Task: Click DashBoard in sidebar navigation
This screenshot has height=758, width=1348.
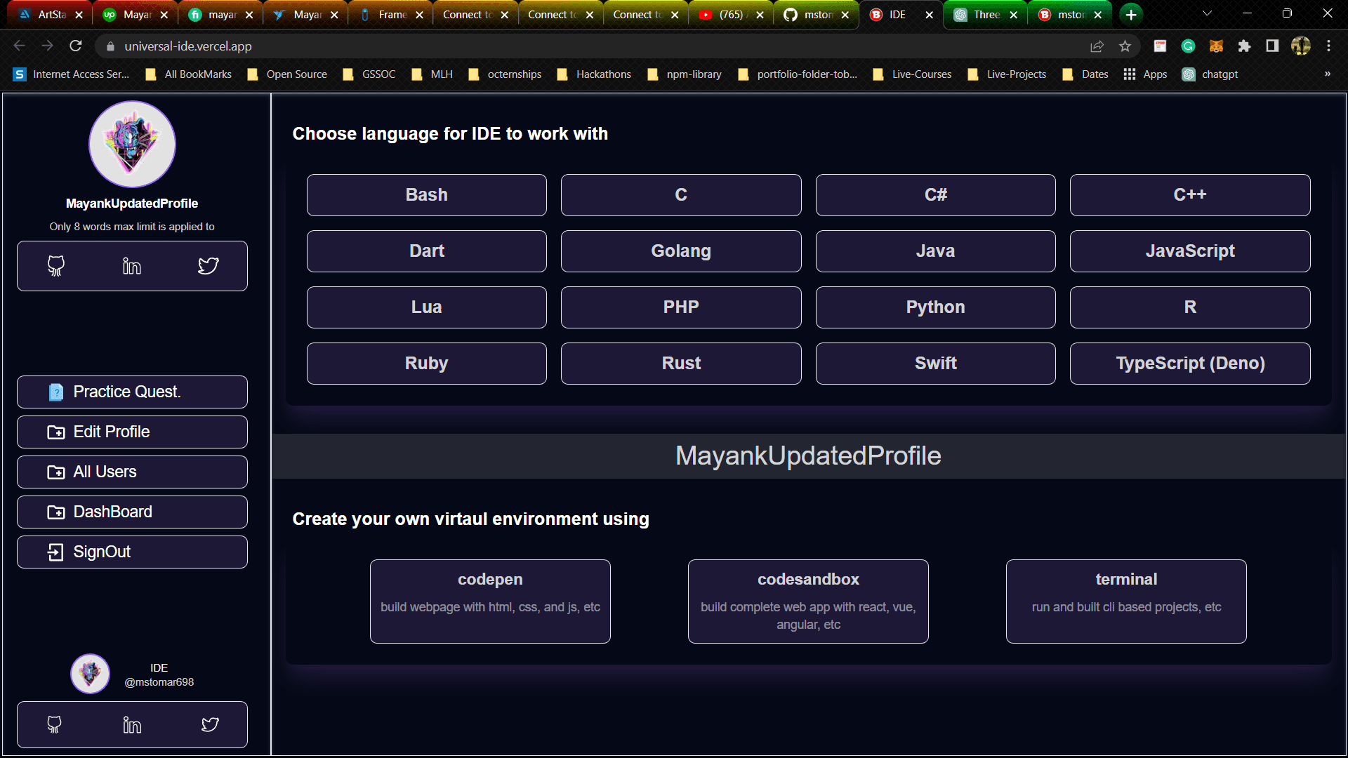Action: coord(133,512)
